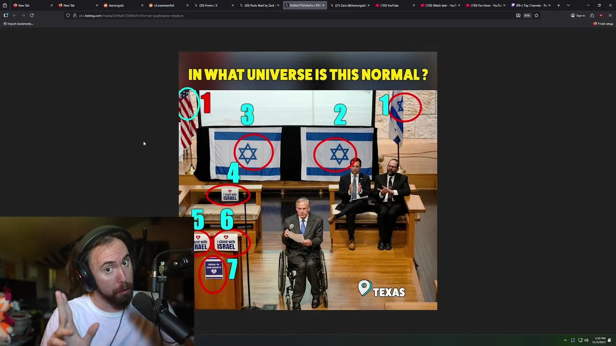Switch to (21) Zack (@Asmongold) tab
Viewport: 616px width, 346px height.
pos(348,5)
